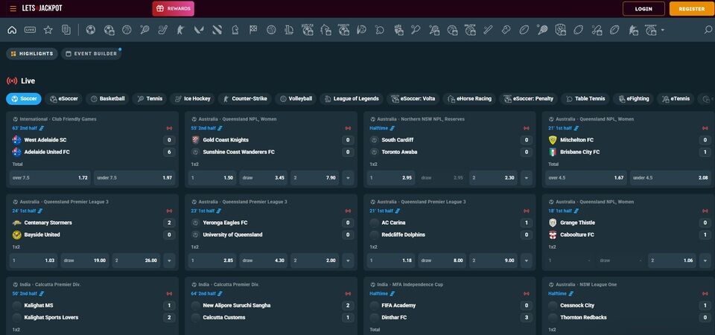Click stats icon beside 55' 2nd half
Image resolution: width=715 pixels, height=335 pixels.
tap(220, 128)
